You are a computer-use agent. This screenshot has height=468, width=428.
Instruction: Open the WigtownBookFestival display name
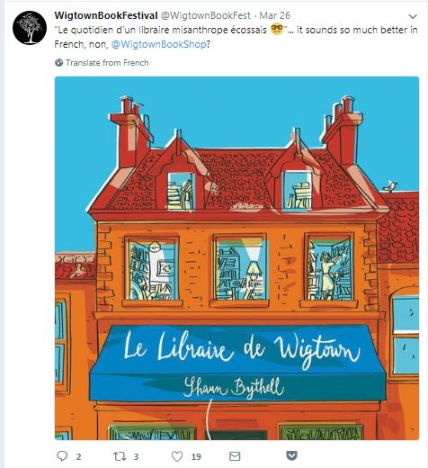click(106, 15)
